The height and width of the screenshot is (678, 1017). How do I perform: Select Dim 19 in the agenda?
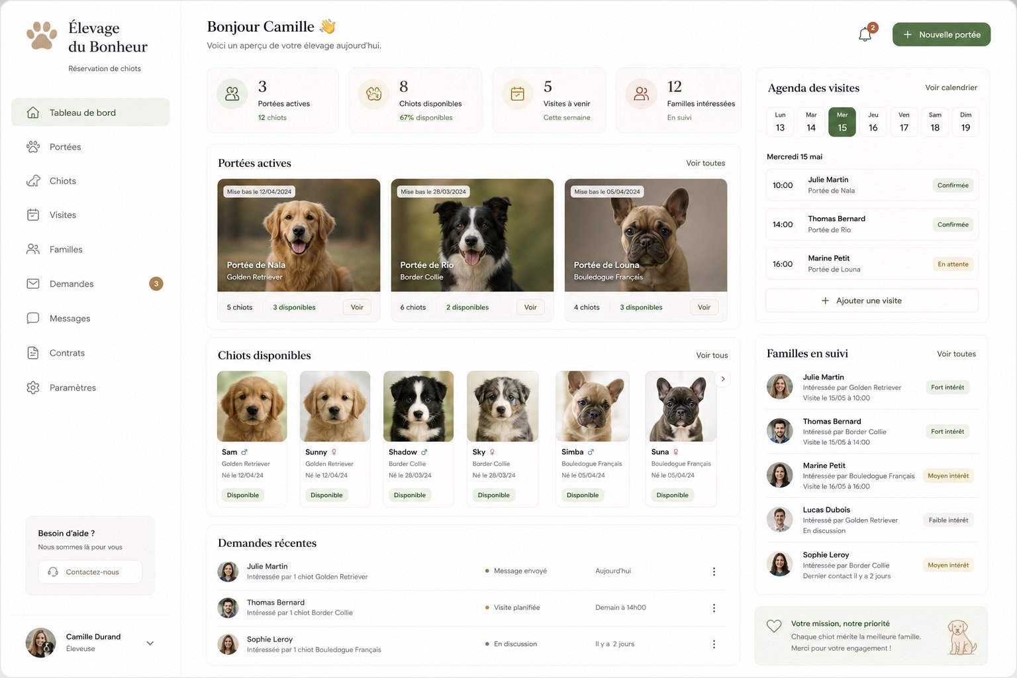[x=966, y=122]
